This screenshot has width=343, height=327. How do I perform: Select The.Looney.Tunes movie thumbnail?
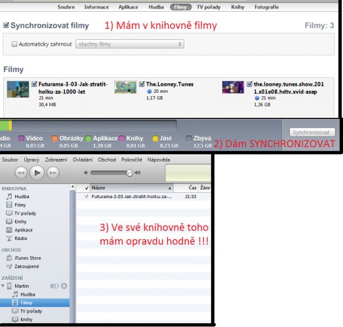(x=125, y=87)
